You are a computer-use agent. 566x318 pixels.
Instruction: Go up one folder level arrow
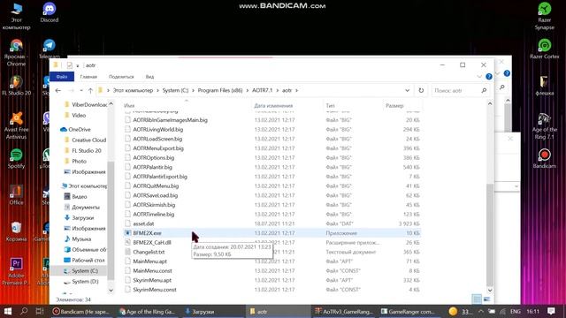click(90, 90)
